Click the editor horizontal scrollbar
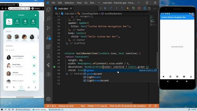The image size is (197, 111). pyautogui.click(x=100, y=103)
